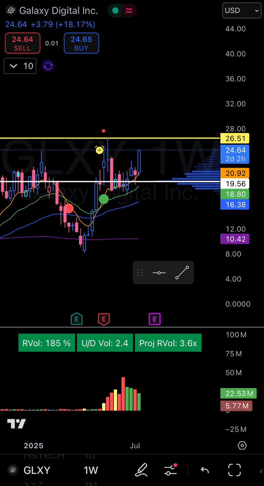
Task: Enter fullscreen chart mode
Action: [234, 470]
